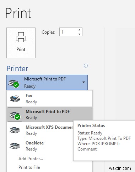Open the selected printer dropdown arrow
This screenshot has height=172, width=135.
pyautogui.click(x=83, y=82)
